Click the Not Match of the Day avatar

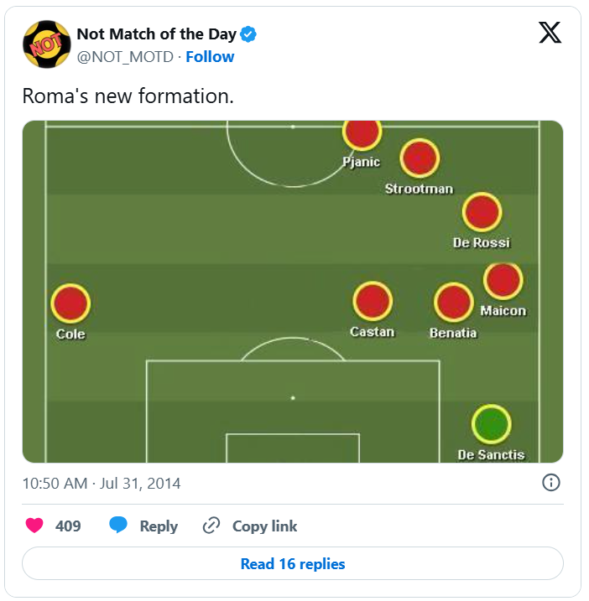point(45,45)
